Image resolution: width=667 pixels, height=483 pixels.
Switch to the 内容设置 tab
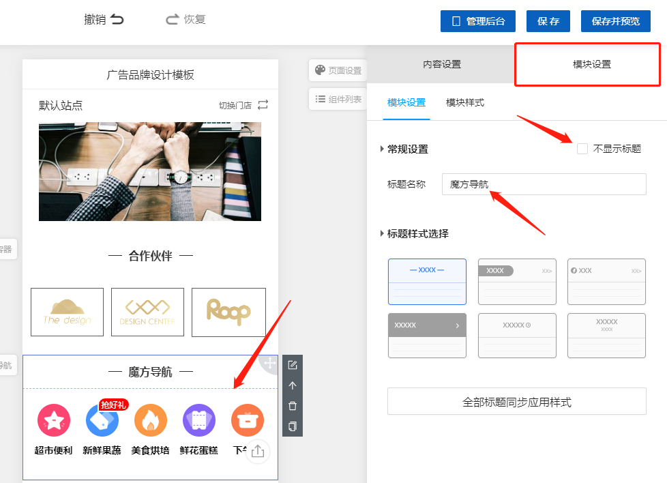coord(441,64)
